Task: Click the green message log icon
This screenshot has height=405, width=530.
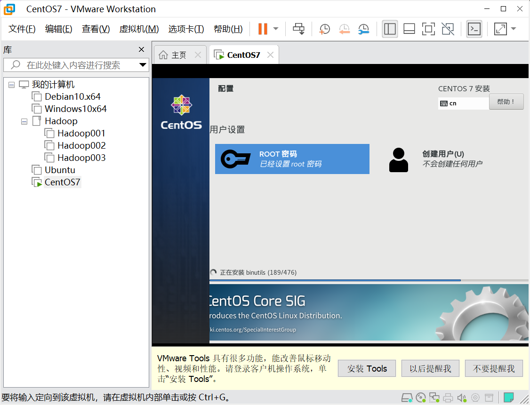Action: click(x=509, y=397)
